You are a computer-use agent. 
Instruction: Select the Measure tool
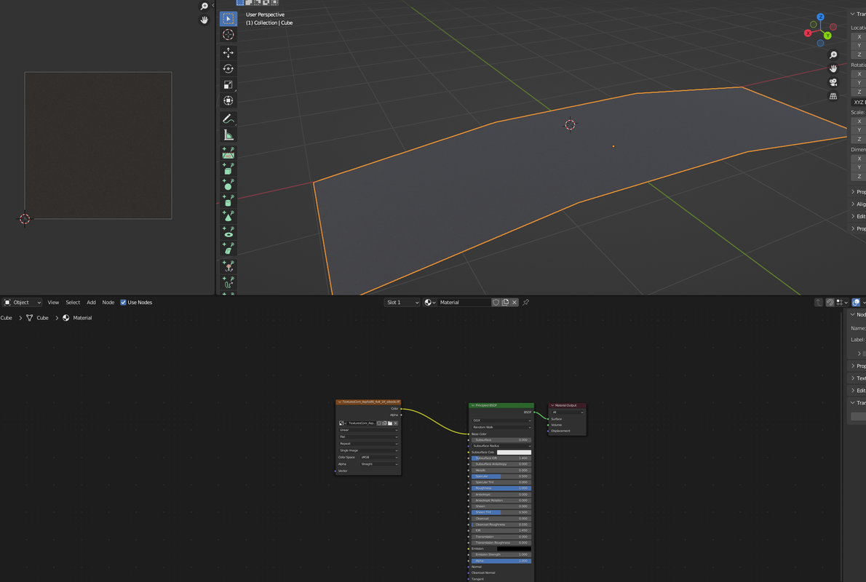(228, 135)
